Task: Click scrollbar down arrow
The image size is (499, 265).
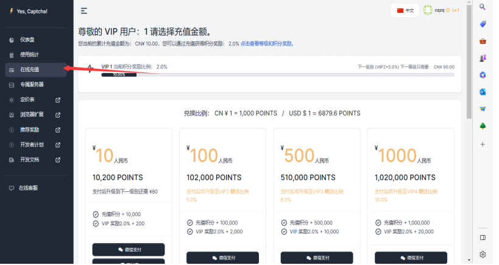Action: [x=469, y=260]
